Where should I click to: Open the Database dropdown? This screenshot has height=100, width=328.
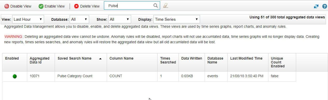click(x=79, y=19)
